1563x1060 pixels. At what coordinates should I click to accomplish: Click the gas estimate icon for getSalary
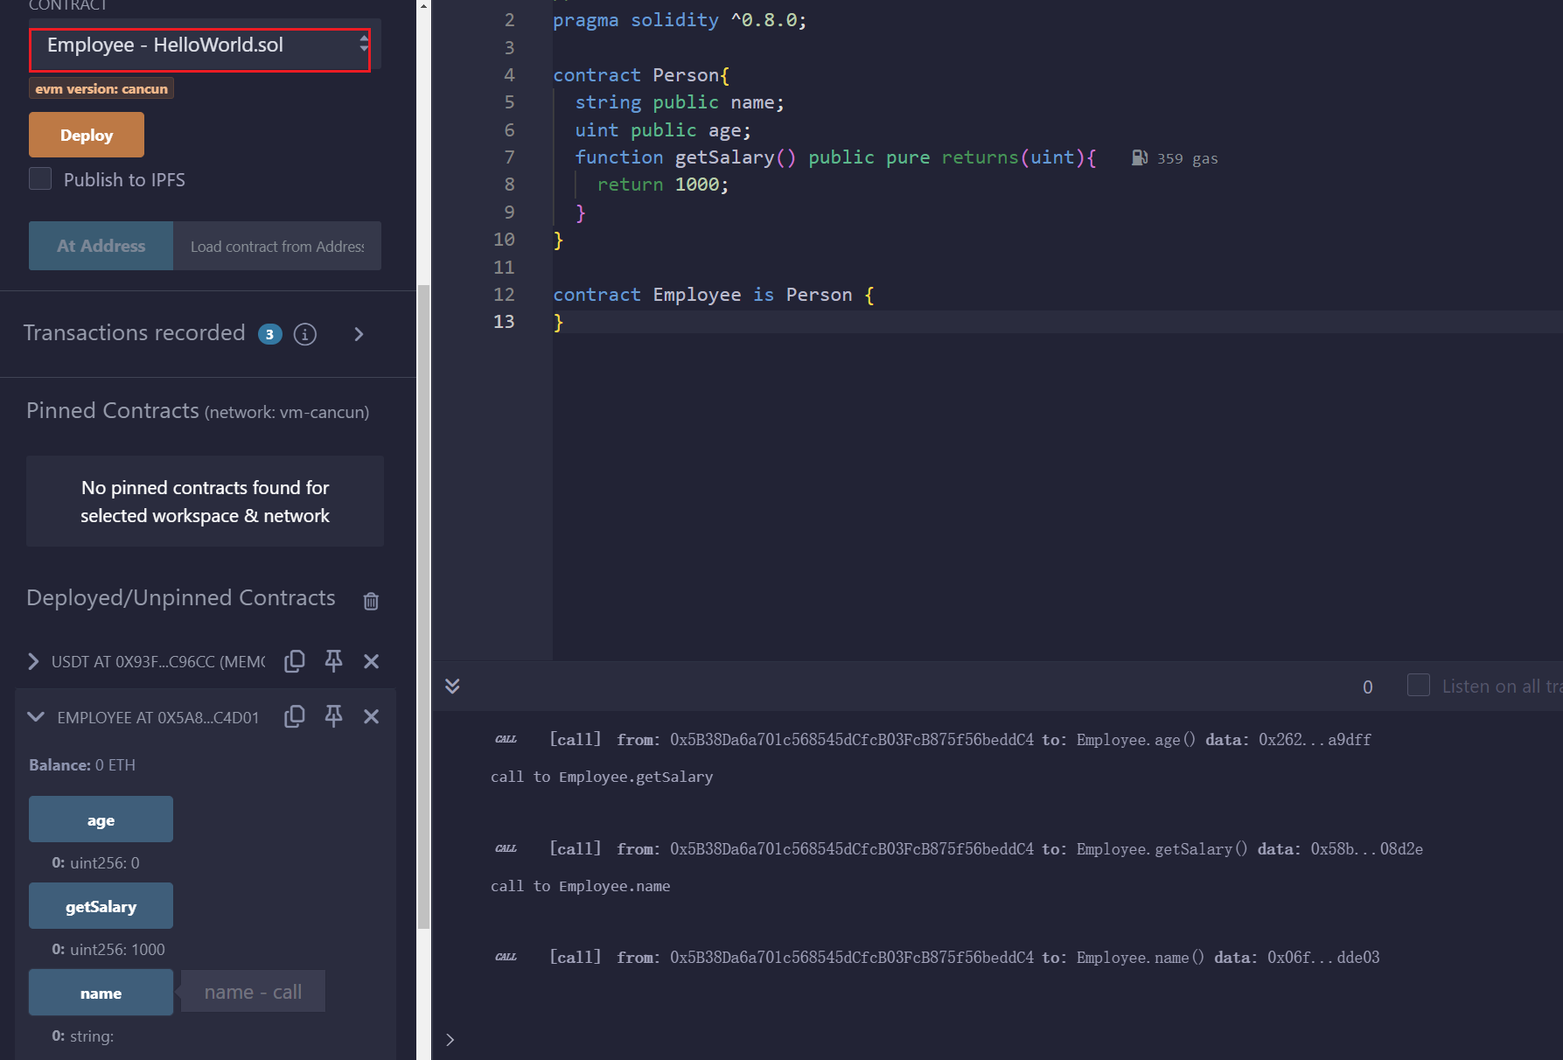1139,158
